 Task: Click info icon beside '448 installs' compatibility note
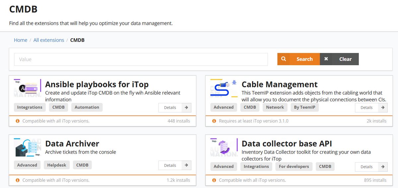point(18,121)
